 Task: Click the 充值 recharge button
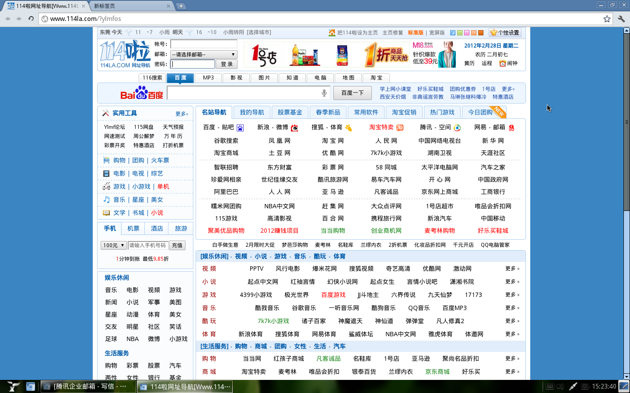click(177, 245)
